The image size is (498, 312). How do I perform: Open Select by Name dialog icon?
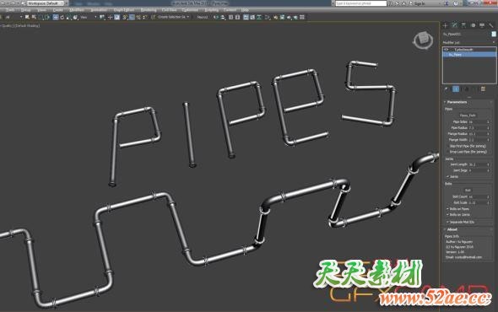click(34, 17)
